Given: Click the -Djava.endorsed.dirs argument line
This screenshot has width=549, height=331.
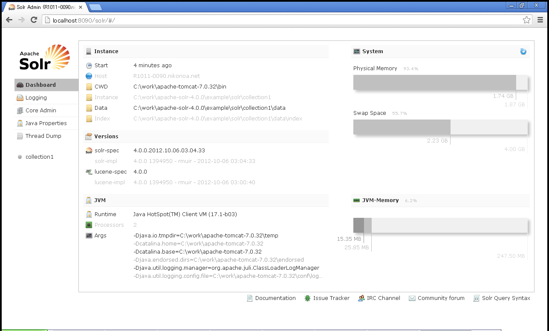Looking at the screenshot, I should click(x=219, y=260).
